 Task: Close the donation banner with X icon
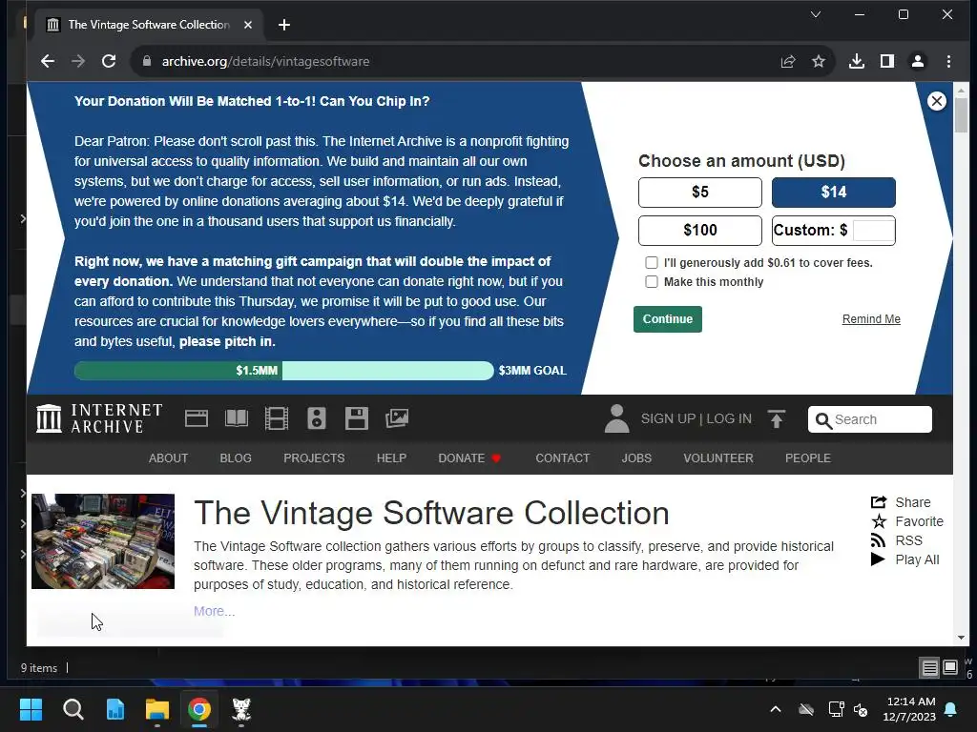(937, 101)
